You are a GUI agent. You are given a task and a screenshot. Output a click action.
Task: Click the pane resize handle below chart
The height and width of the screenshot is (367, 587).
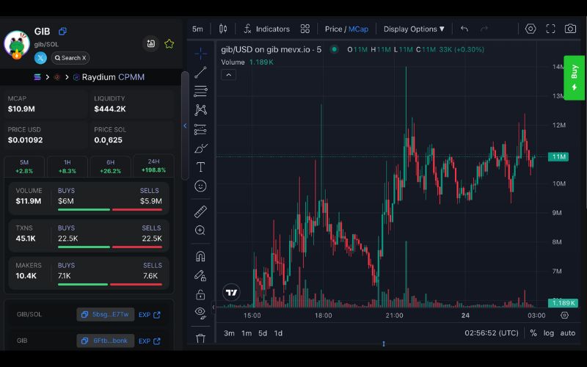click(384, 344)
